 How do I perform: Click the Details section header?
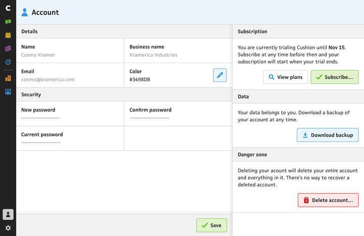(x=124, y=31)
